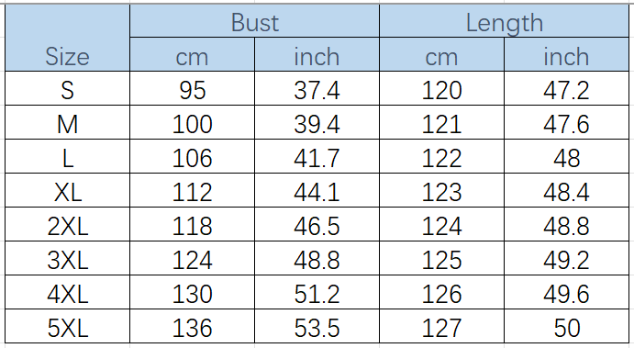Click the Bust merged header cell
This screenshot has height=348, width=634.
pyautogui.click(x=255, y=20)
